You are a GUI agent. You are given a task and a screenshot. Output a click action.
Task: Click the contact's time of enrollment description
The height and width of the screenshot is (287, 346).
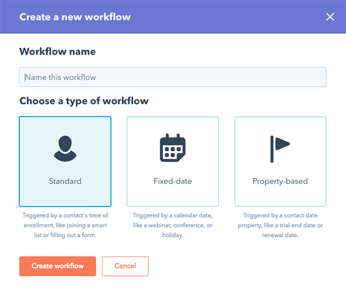click(65, 225)
